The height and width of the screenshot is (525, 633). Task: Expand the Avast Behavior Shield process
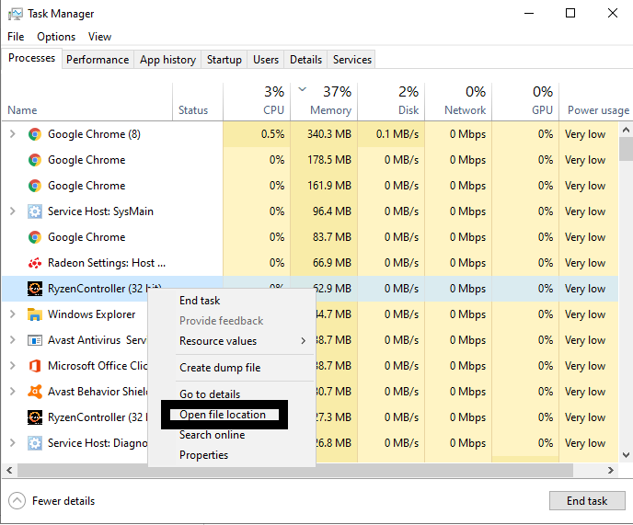point(13,392)
